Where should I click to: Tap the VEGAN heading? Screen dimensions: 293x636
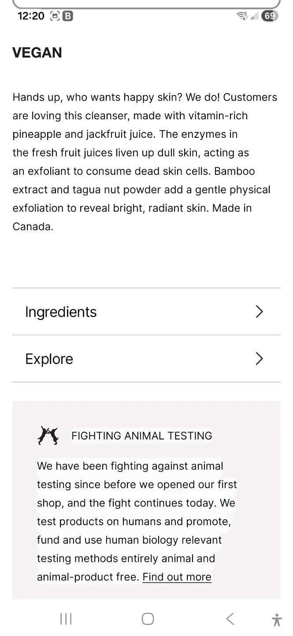(x=37, y=53)
